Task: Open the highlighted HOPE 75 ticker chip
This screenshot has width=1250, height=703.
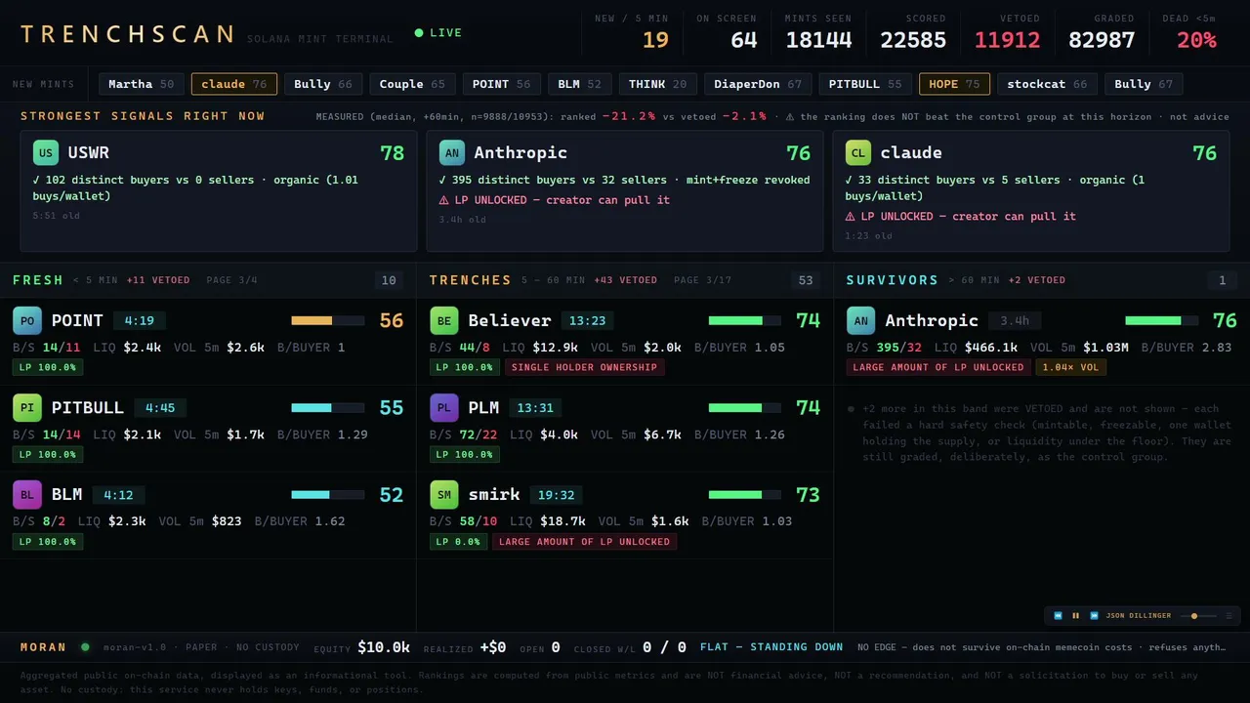Action: [x=954, y=84]
